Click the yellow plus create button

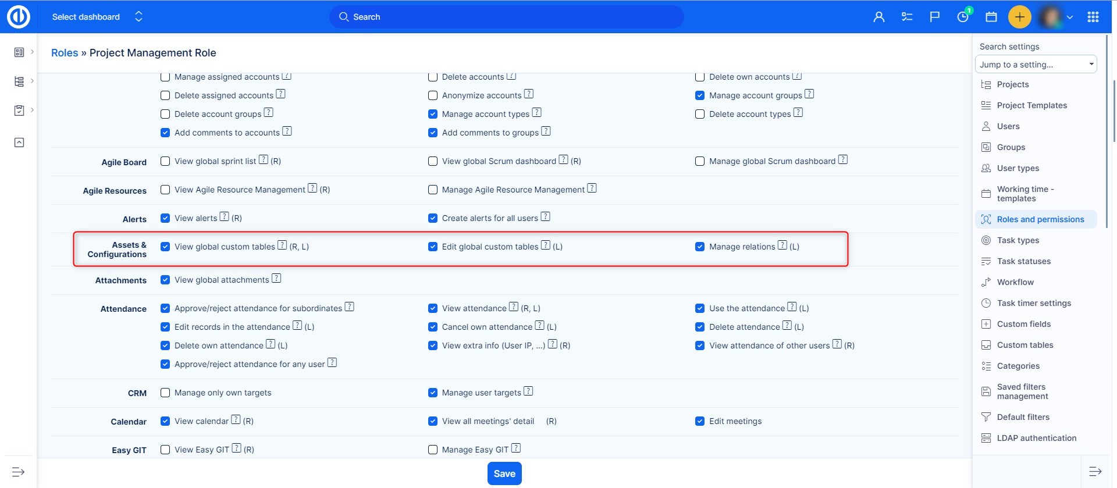tap(1019, 17)
